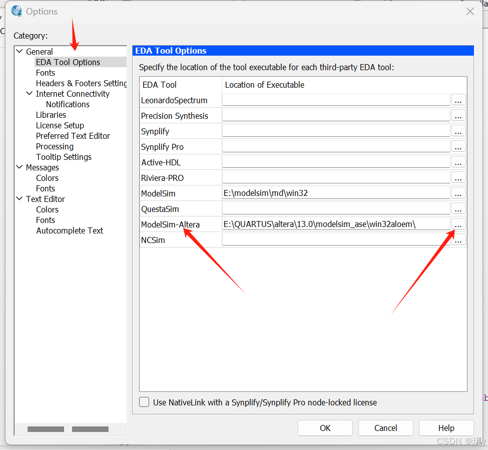Viewport: 488px width, 450px height.
Task: Click the EDA Tool column header
Action: pyautogui.click(x=159, y=85)
